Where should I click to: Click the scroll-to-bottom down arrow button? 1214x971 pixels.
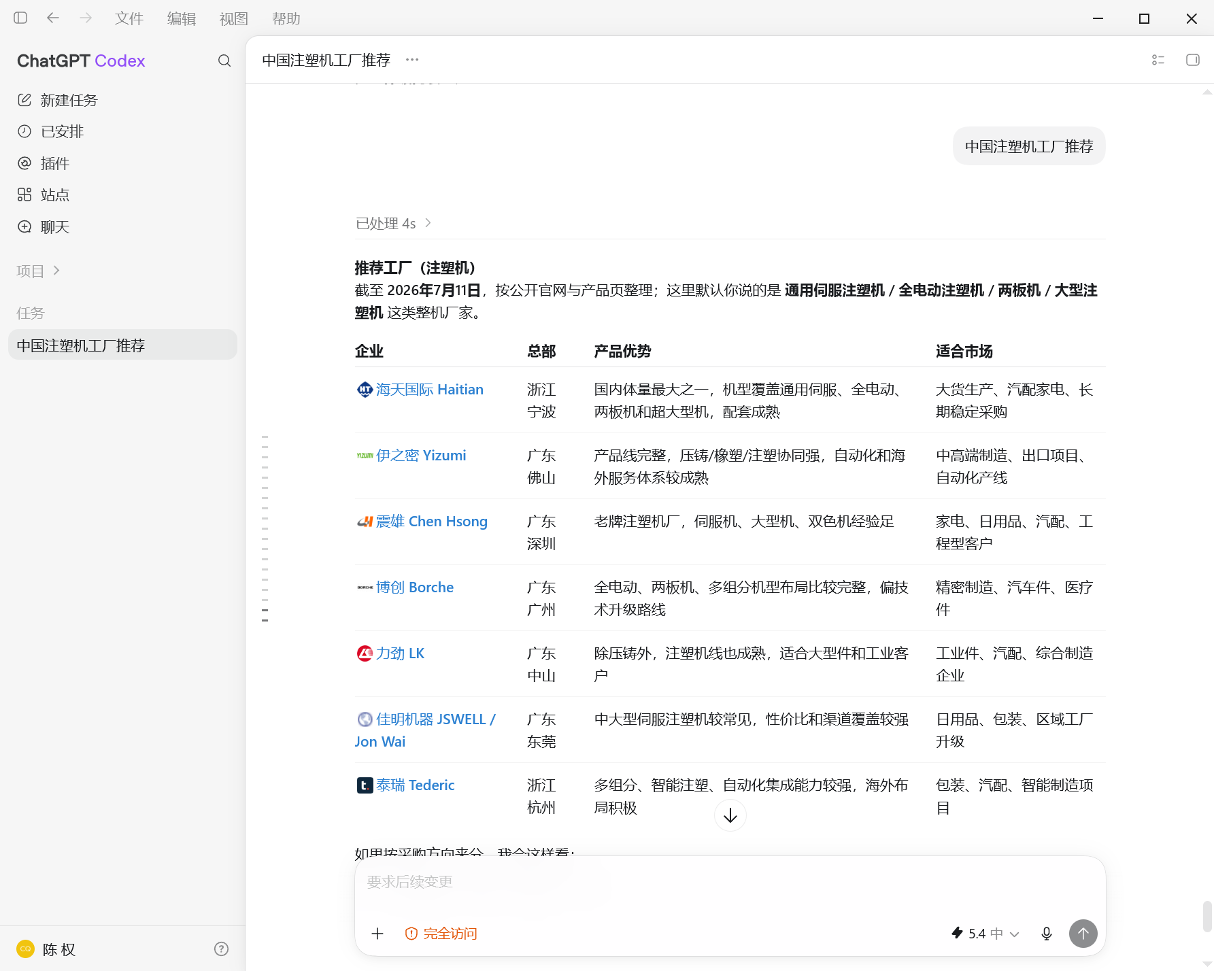[730, 815]
